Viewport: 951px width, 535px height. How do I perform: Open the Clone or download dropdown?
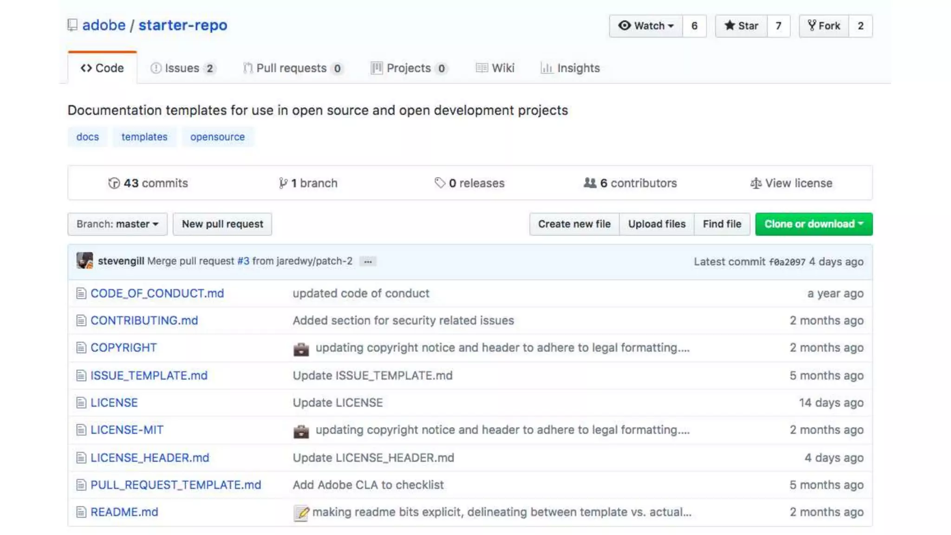[x=814, y=224]
